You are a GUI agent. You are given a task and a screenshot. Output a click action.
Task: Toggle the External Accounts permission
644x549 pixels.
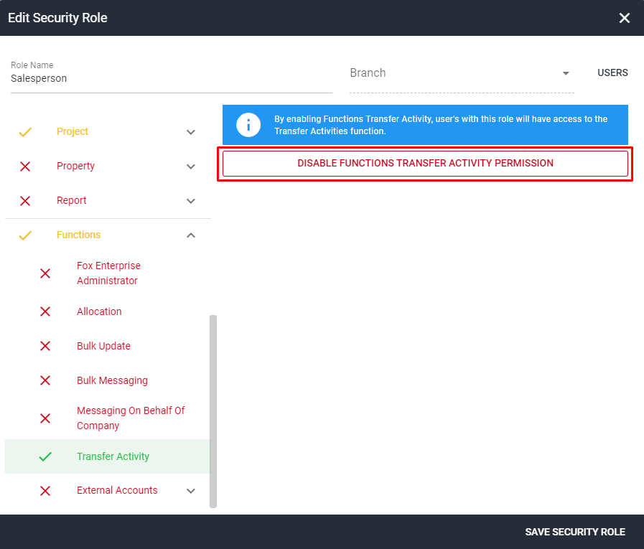coord(45,490)
